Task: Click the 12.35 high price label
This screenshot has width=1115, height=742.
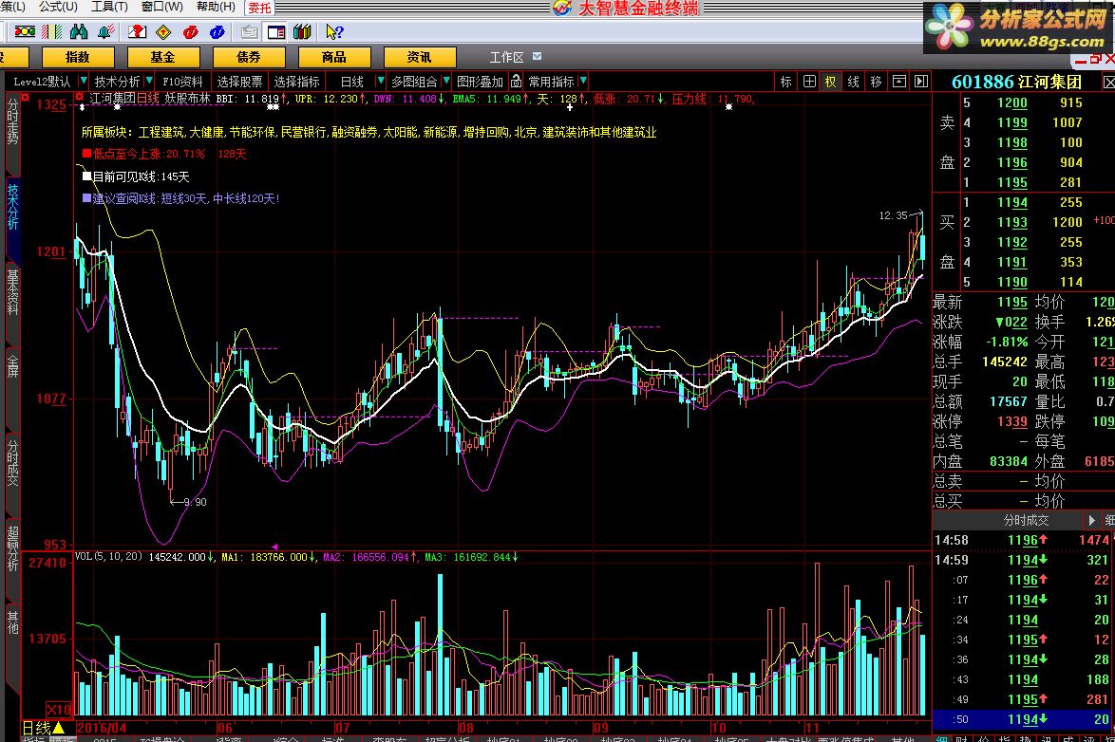Action: pos(893,215)
